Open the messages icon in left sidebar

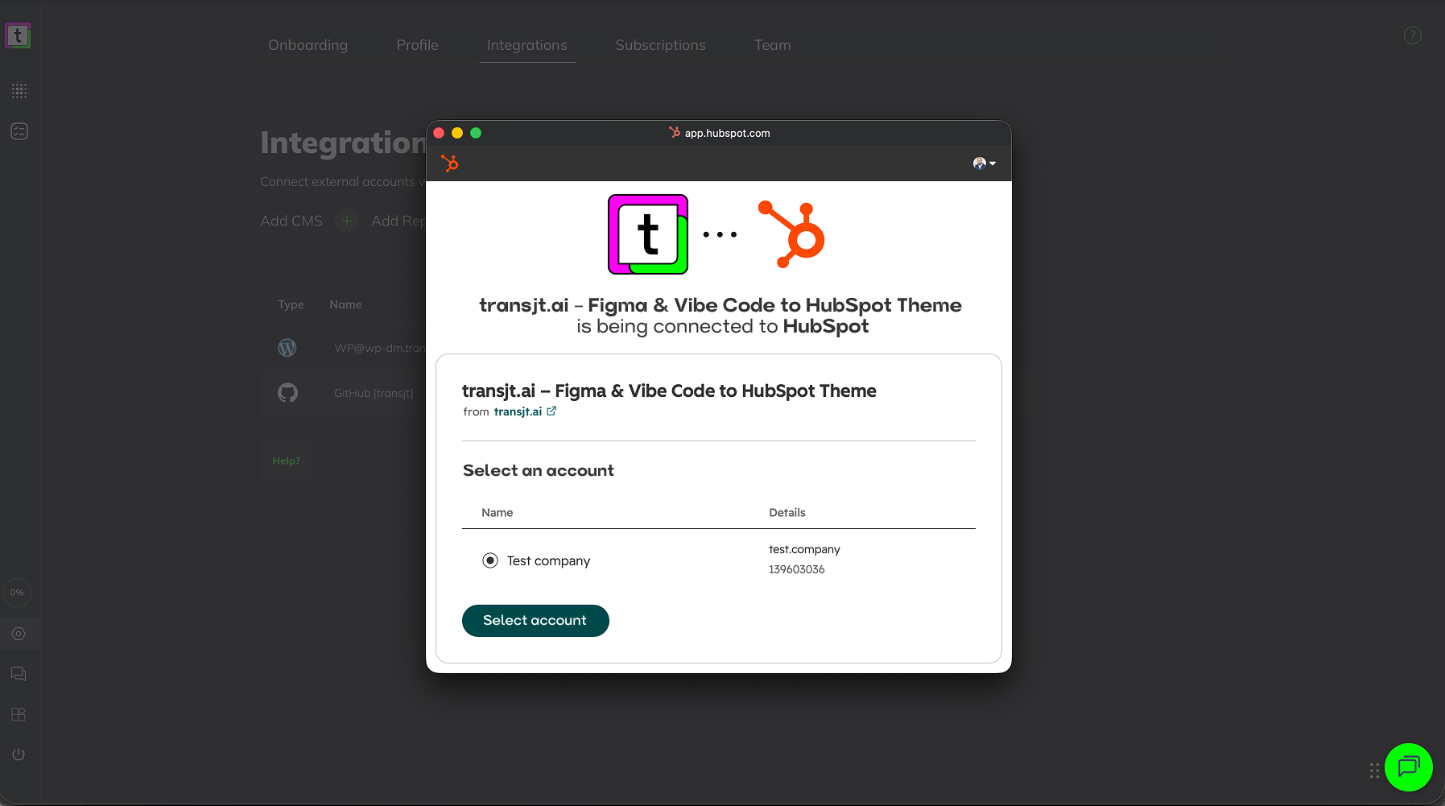tap(19, 674)
